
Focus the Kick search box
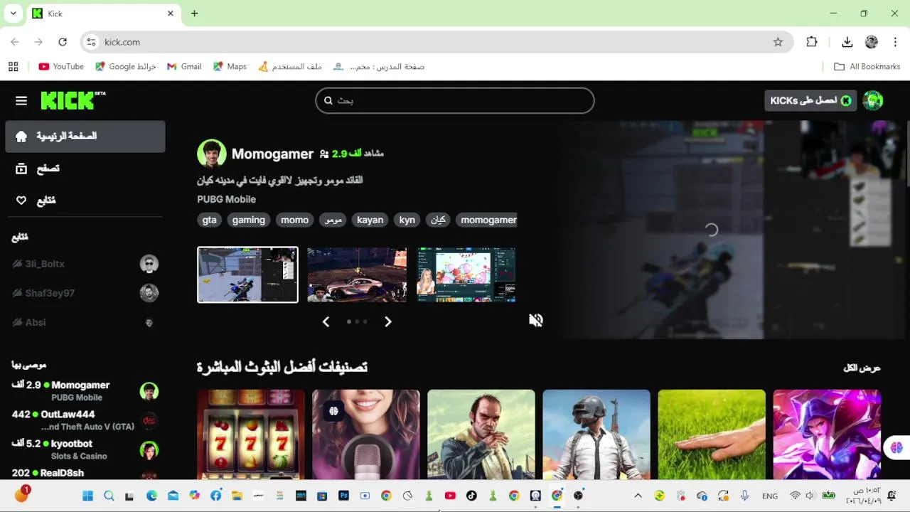pyautogui.click(x=455, y=100)
